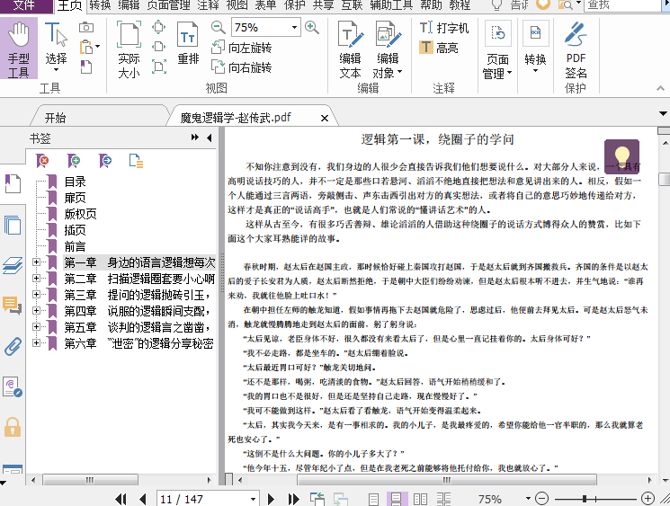Viewport: 670px width, 506px height.
Task: Click the status bar zoom-in plus circle
Action: pyautogui.click(x=648, y=498)
